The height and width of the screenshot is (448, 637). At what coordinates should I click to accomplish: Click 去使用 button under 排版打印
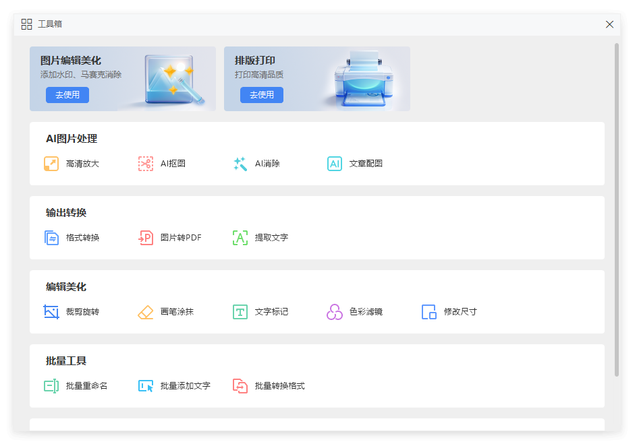coord(262,95)
